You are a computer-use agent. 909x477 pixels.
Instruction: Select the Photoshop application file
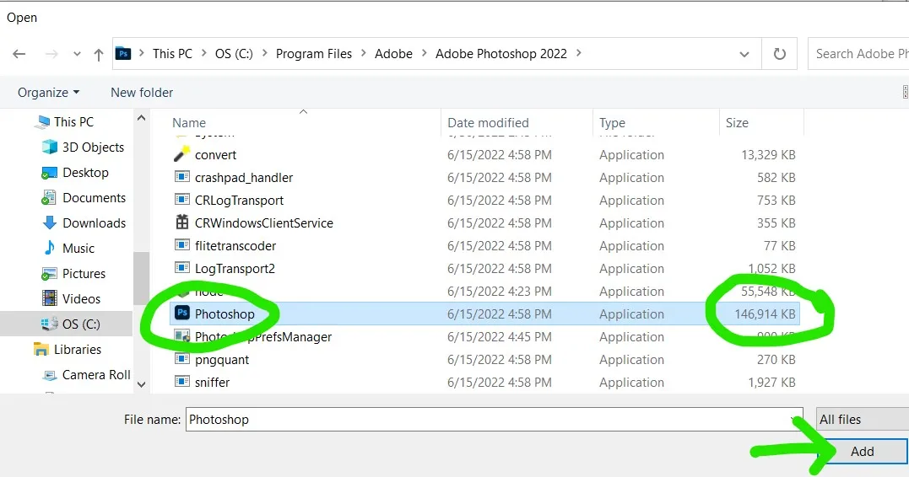225,314
